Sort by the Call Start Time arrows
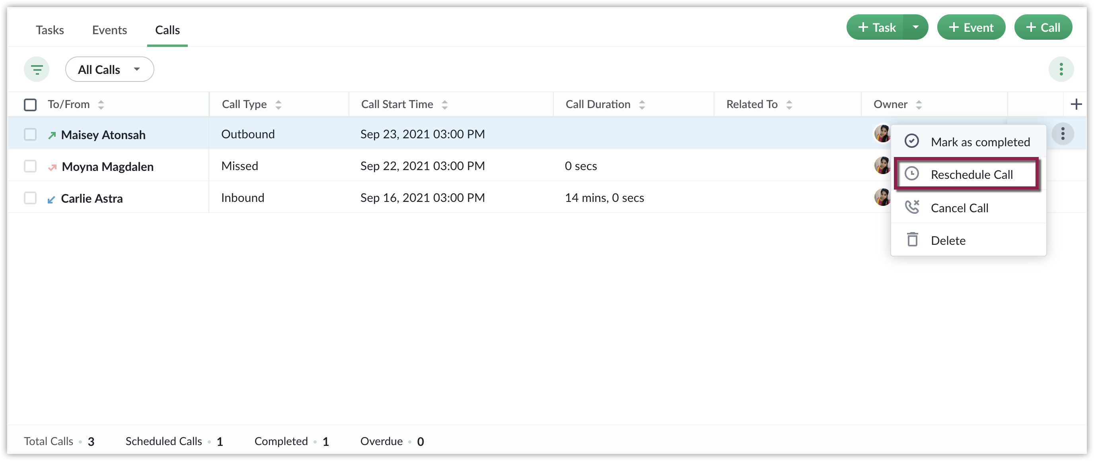Screen dimensions: 1094x461 pos(444,105)
